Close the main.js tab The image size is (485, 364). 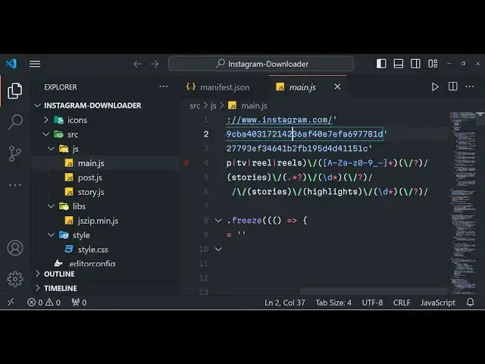[337, 87]
